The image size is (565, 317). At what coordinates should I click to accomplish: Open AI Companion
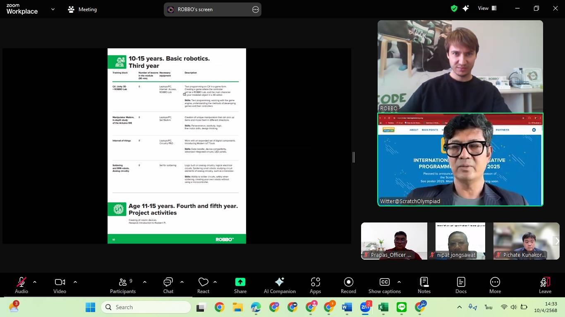tap(280, 285)
